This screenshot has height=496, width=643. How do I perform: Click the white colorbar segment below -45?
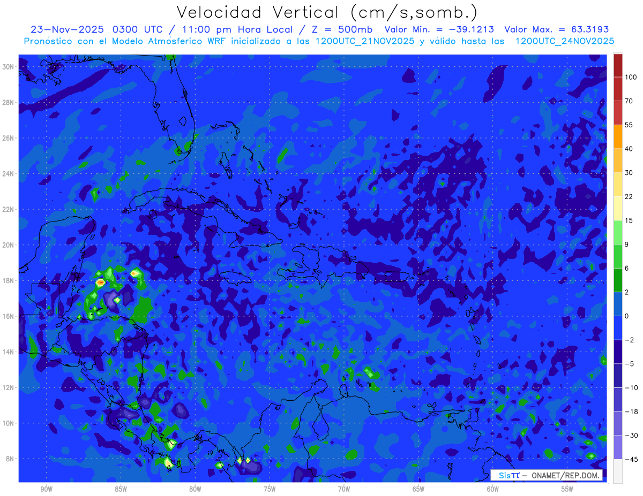click(x=618, y=471)
